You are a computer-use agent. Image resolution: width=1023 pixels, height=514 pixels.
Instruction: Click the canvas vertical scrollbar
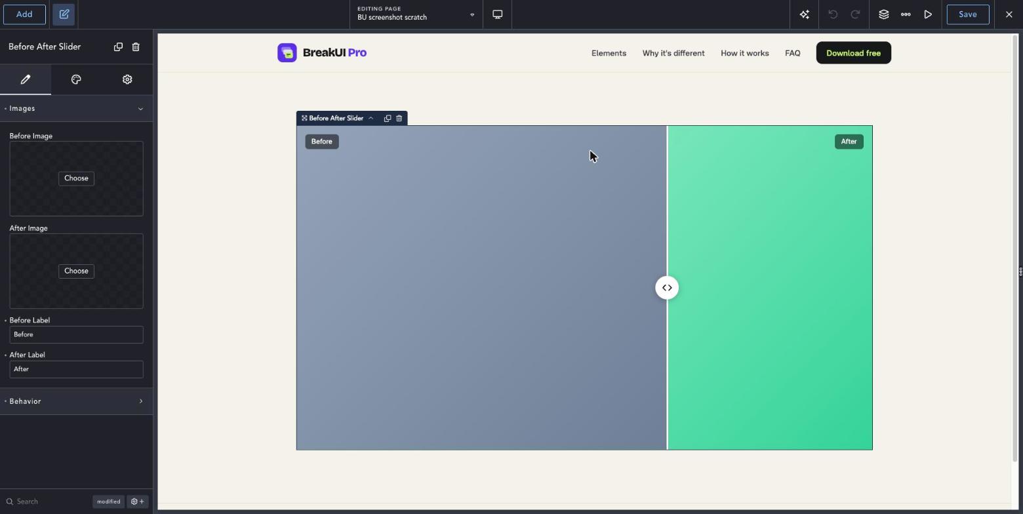point(1015,248)
